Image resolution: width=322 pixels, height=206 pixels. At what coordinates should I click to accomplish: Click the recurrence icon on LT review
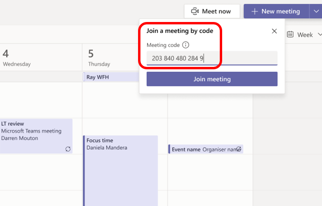coord(68,149)
